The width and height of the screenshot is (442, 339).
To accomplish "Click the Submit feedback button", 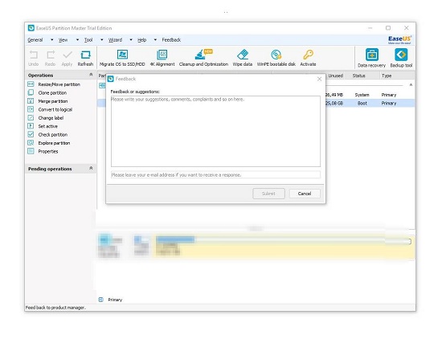I will tap(268, 194).
